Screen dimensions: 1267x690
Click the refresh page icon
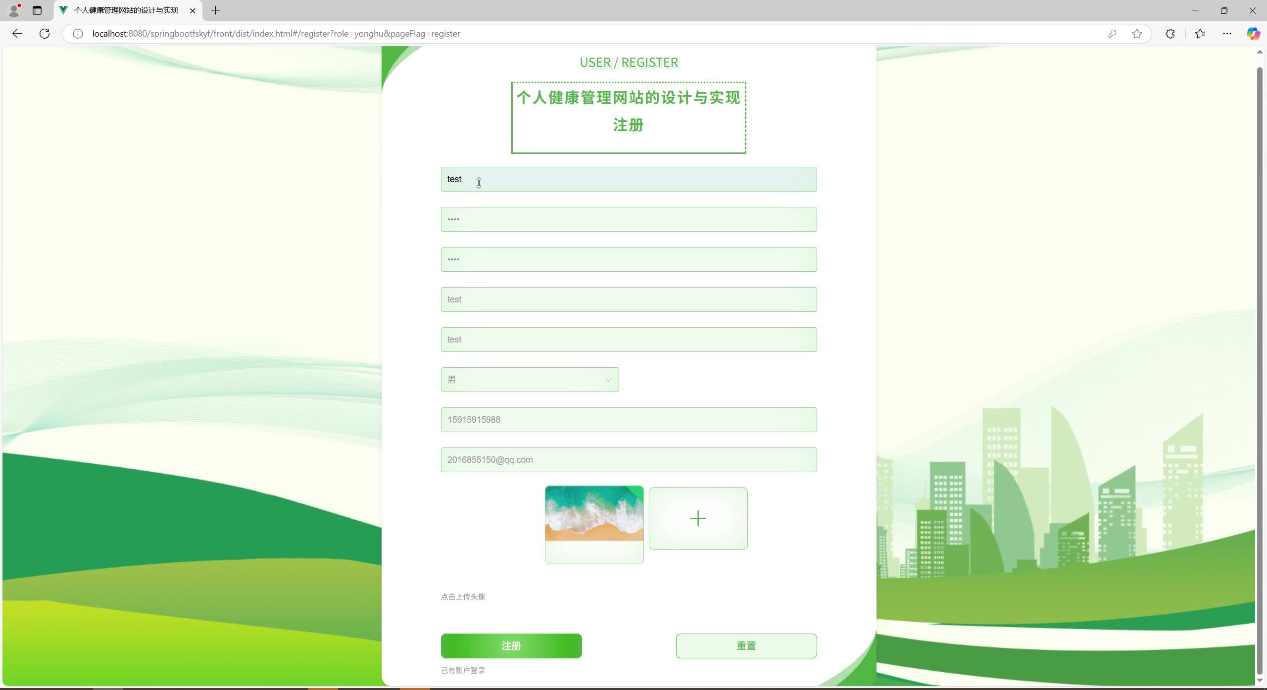(44, 33)
